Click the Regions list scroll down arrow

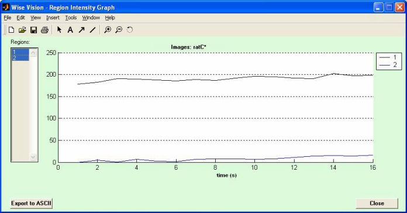[x=33, y=157]
